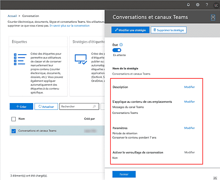Click the Étiquettes list icon
The width and height of the screenshot is (220, 180).
[20, 59]
